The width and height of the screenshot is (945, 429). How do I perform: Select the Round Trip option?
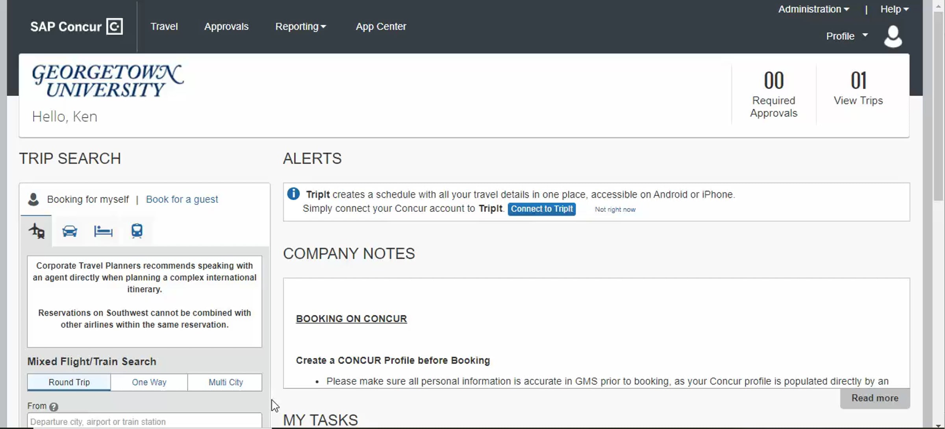tap(69, 382)
